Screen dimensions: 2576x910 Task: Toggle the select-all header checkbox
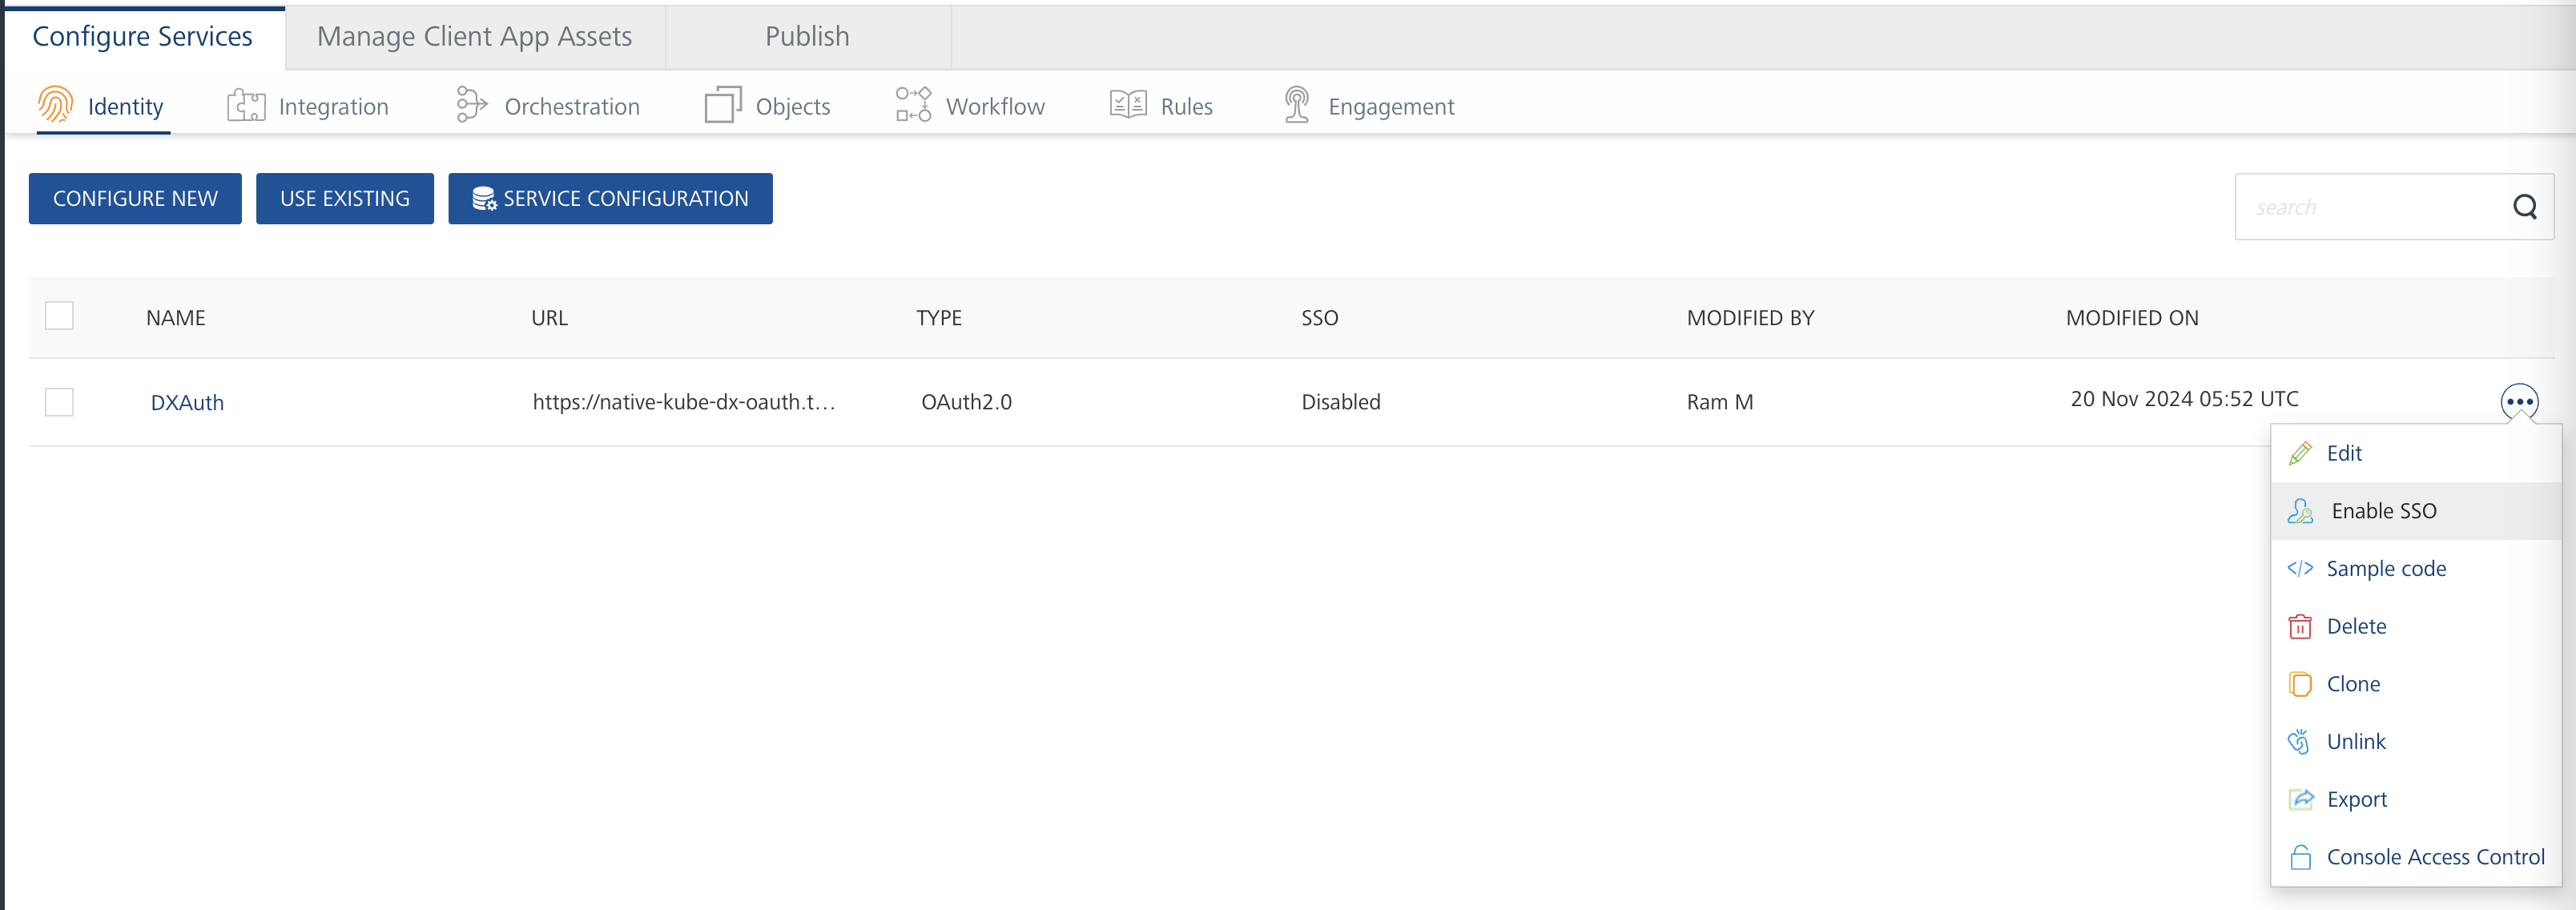point(59,316)
